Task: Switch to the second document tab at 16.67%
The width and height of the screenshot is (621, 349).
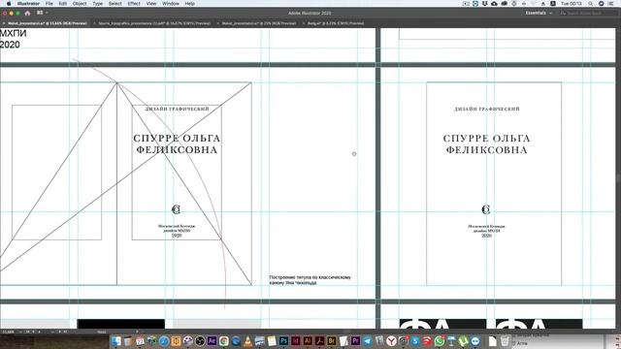Action: pyautogui.click(x=153, y=23)
